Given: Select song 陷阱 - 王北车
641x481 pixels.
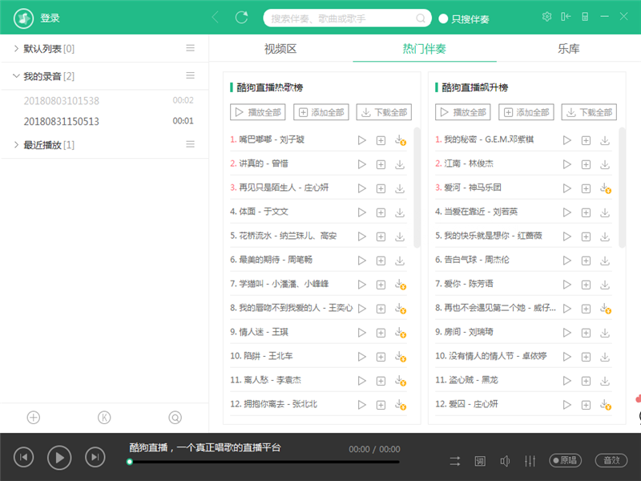Looking at the screenshot, I should [x=261, y=356].
